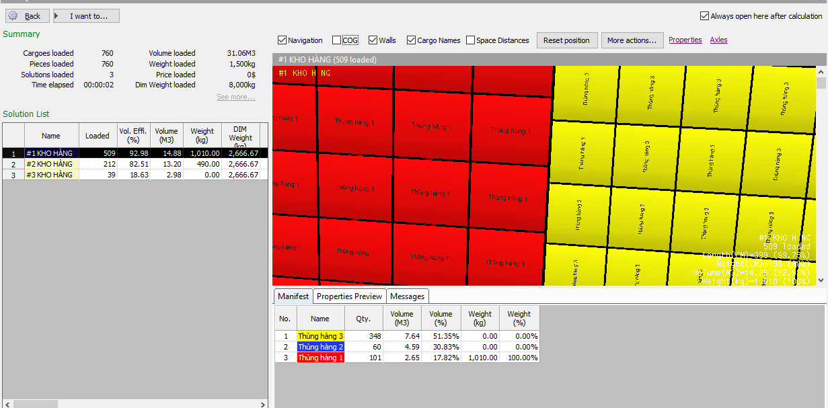Disable the Navigation checkbox
The height and width of the screenshot is (408, 828).
pyautogui.click(x=282, y=40)
